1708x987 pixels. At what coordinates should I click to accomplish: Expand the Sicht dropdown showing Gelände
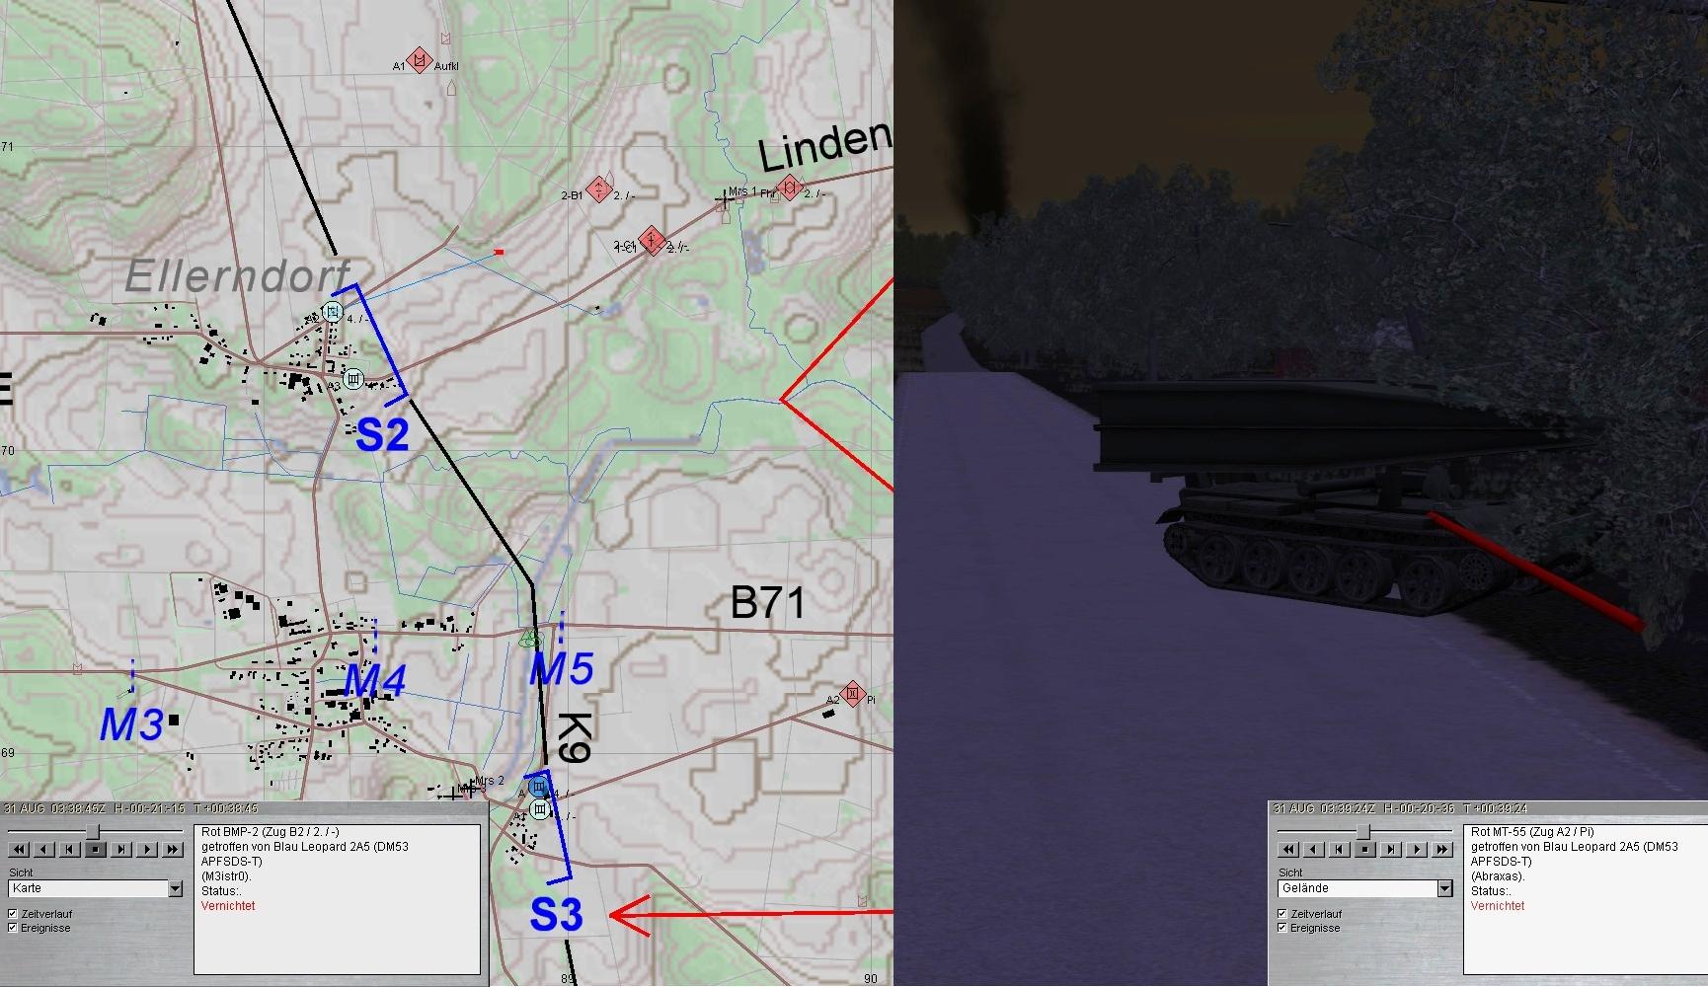[1444, 889]
